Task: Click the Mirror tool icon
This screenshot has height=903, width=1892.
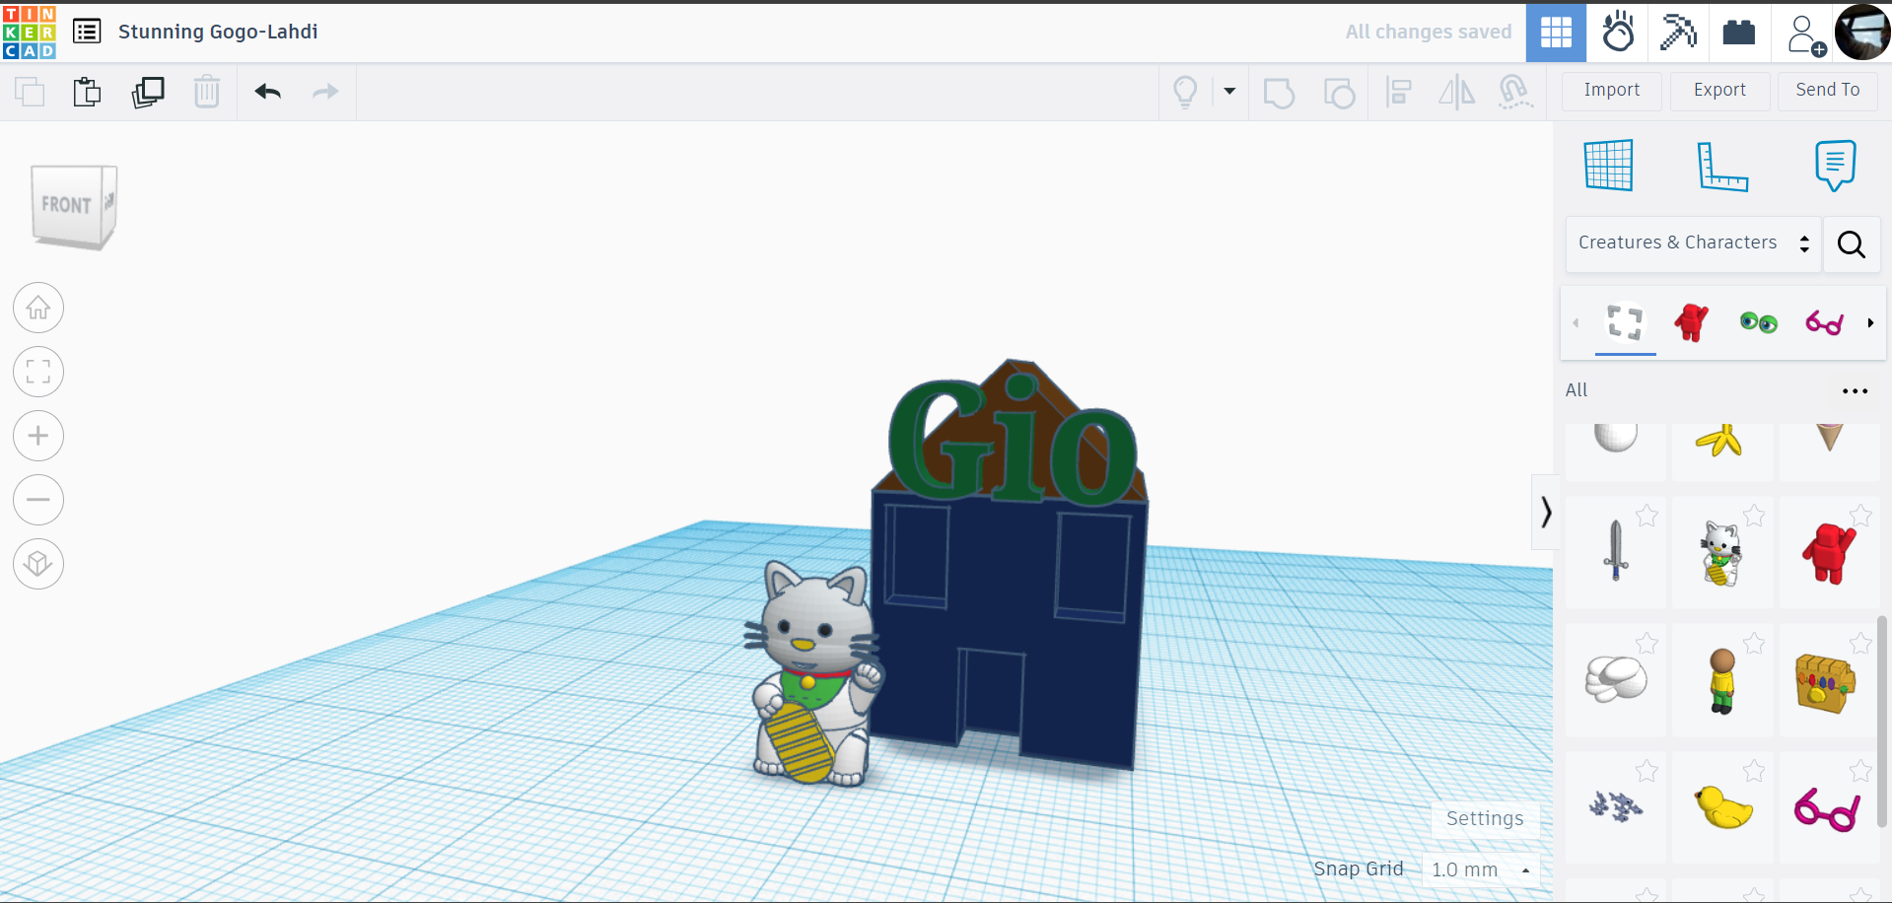Action: coord(1456,92)
